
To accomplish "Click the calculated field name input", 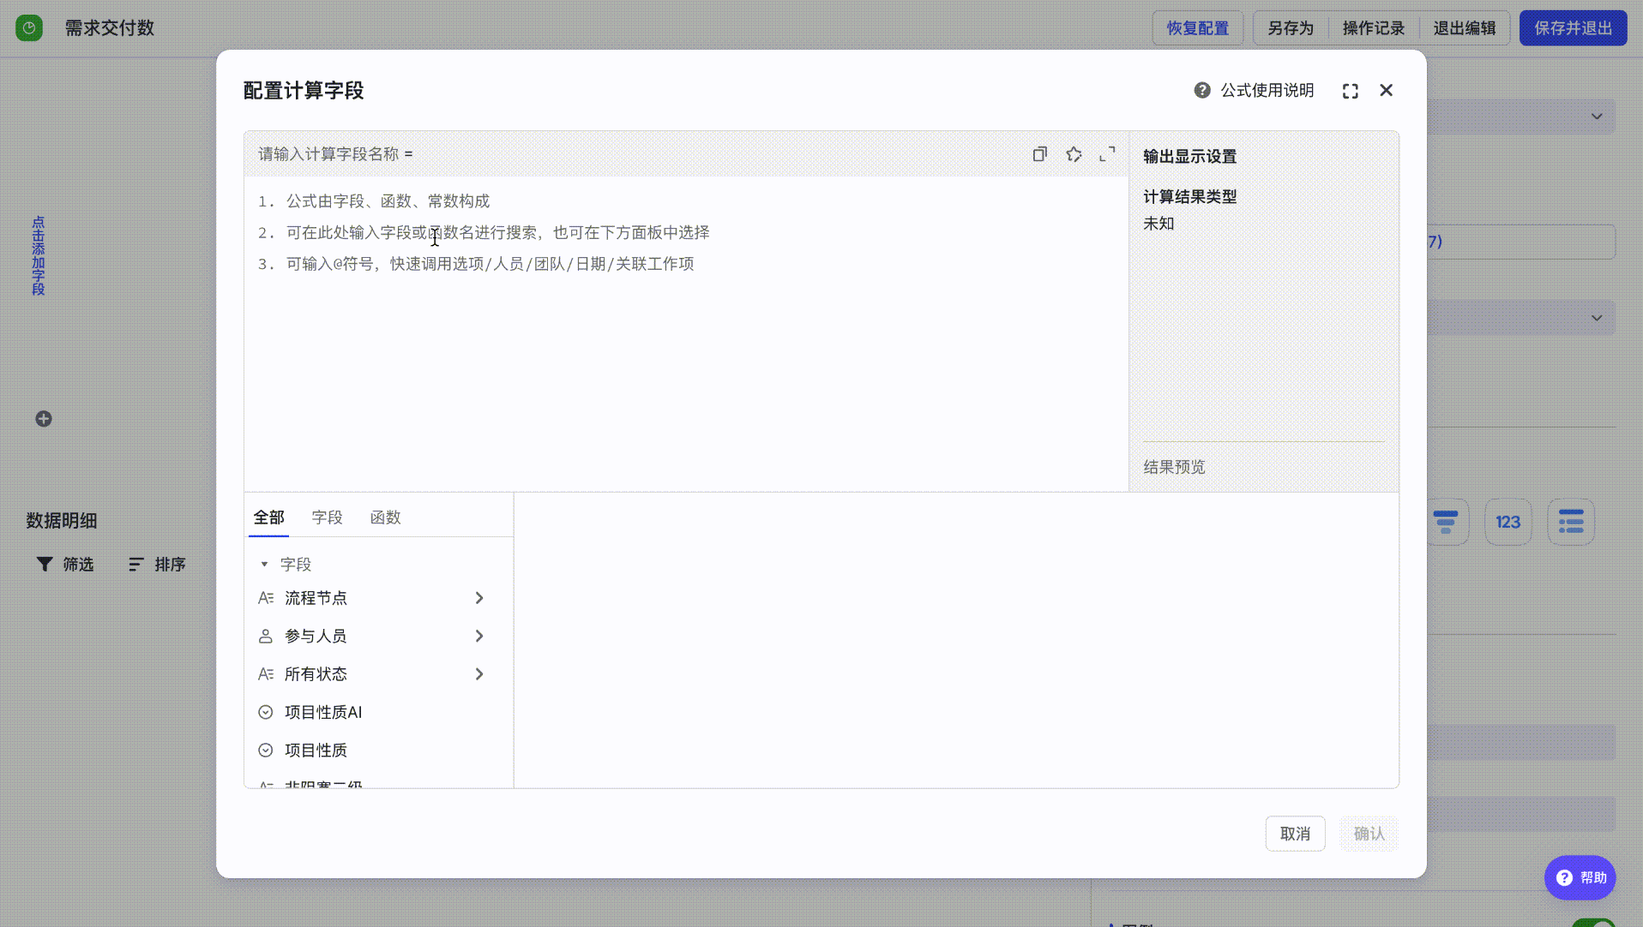I will pos(329,154).
